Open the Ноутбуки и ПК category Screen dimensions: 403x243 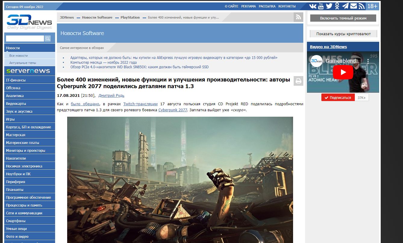[x=30, y=174]
